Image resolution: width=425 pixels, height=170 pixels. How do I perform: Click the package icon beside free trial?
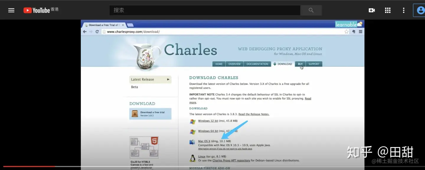click(x=135, y=114)
